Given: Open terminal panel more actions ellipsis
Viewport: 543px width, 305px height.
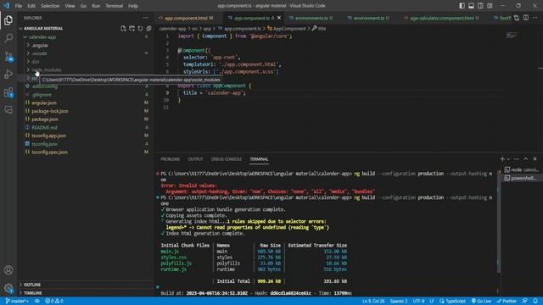Looking at the screenshot, I should [x=517, y=158].
